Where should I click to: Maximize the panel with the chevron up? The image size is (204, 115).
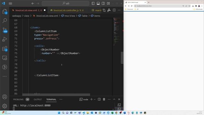(114, 99)
